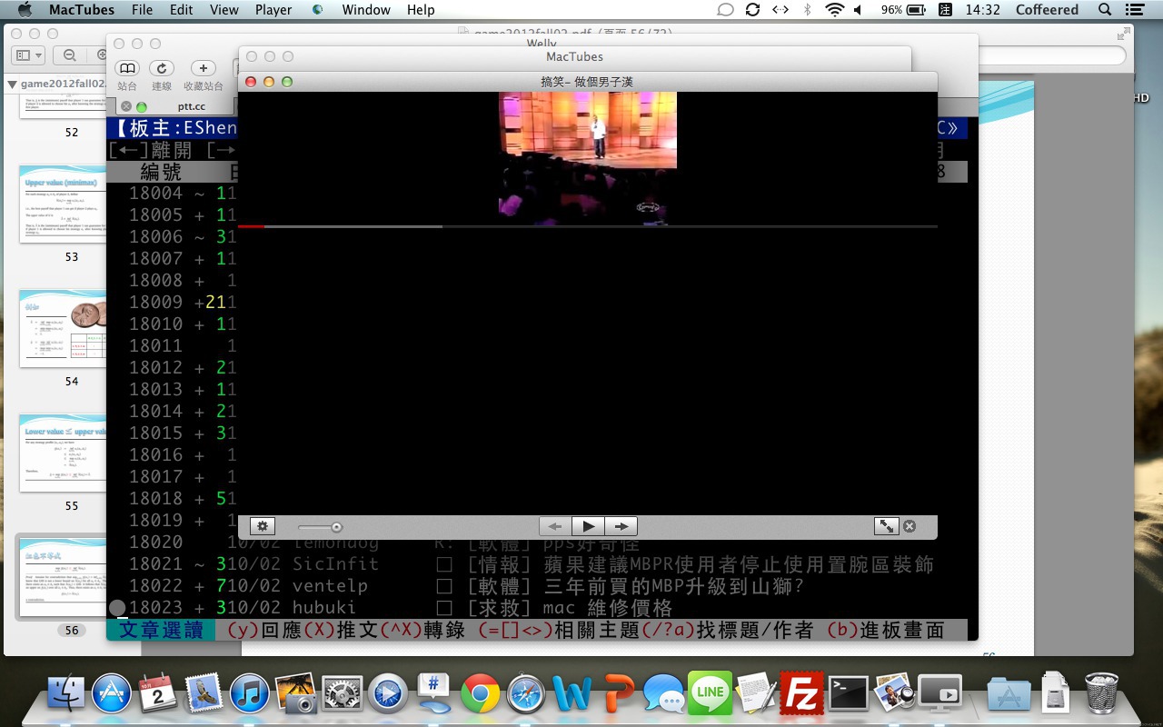Open Terminal from the Dock
This screenshot has width=1163, height=727.
(x=848, y=694)
